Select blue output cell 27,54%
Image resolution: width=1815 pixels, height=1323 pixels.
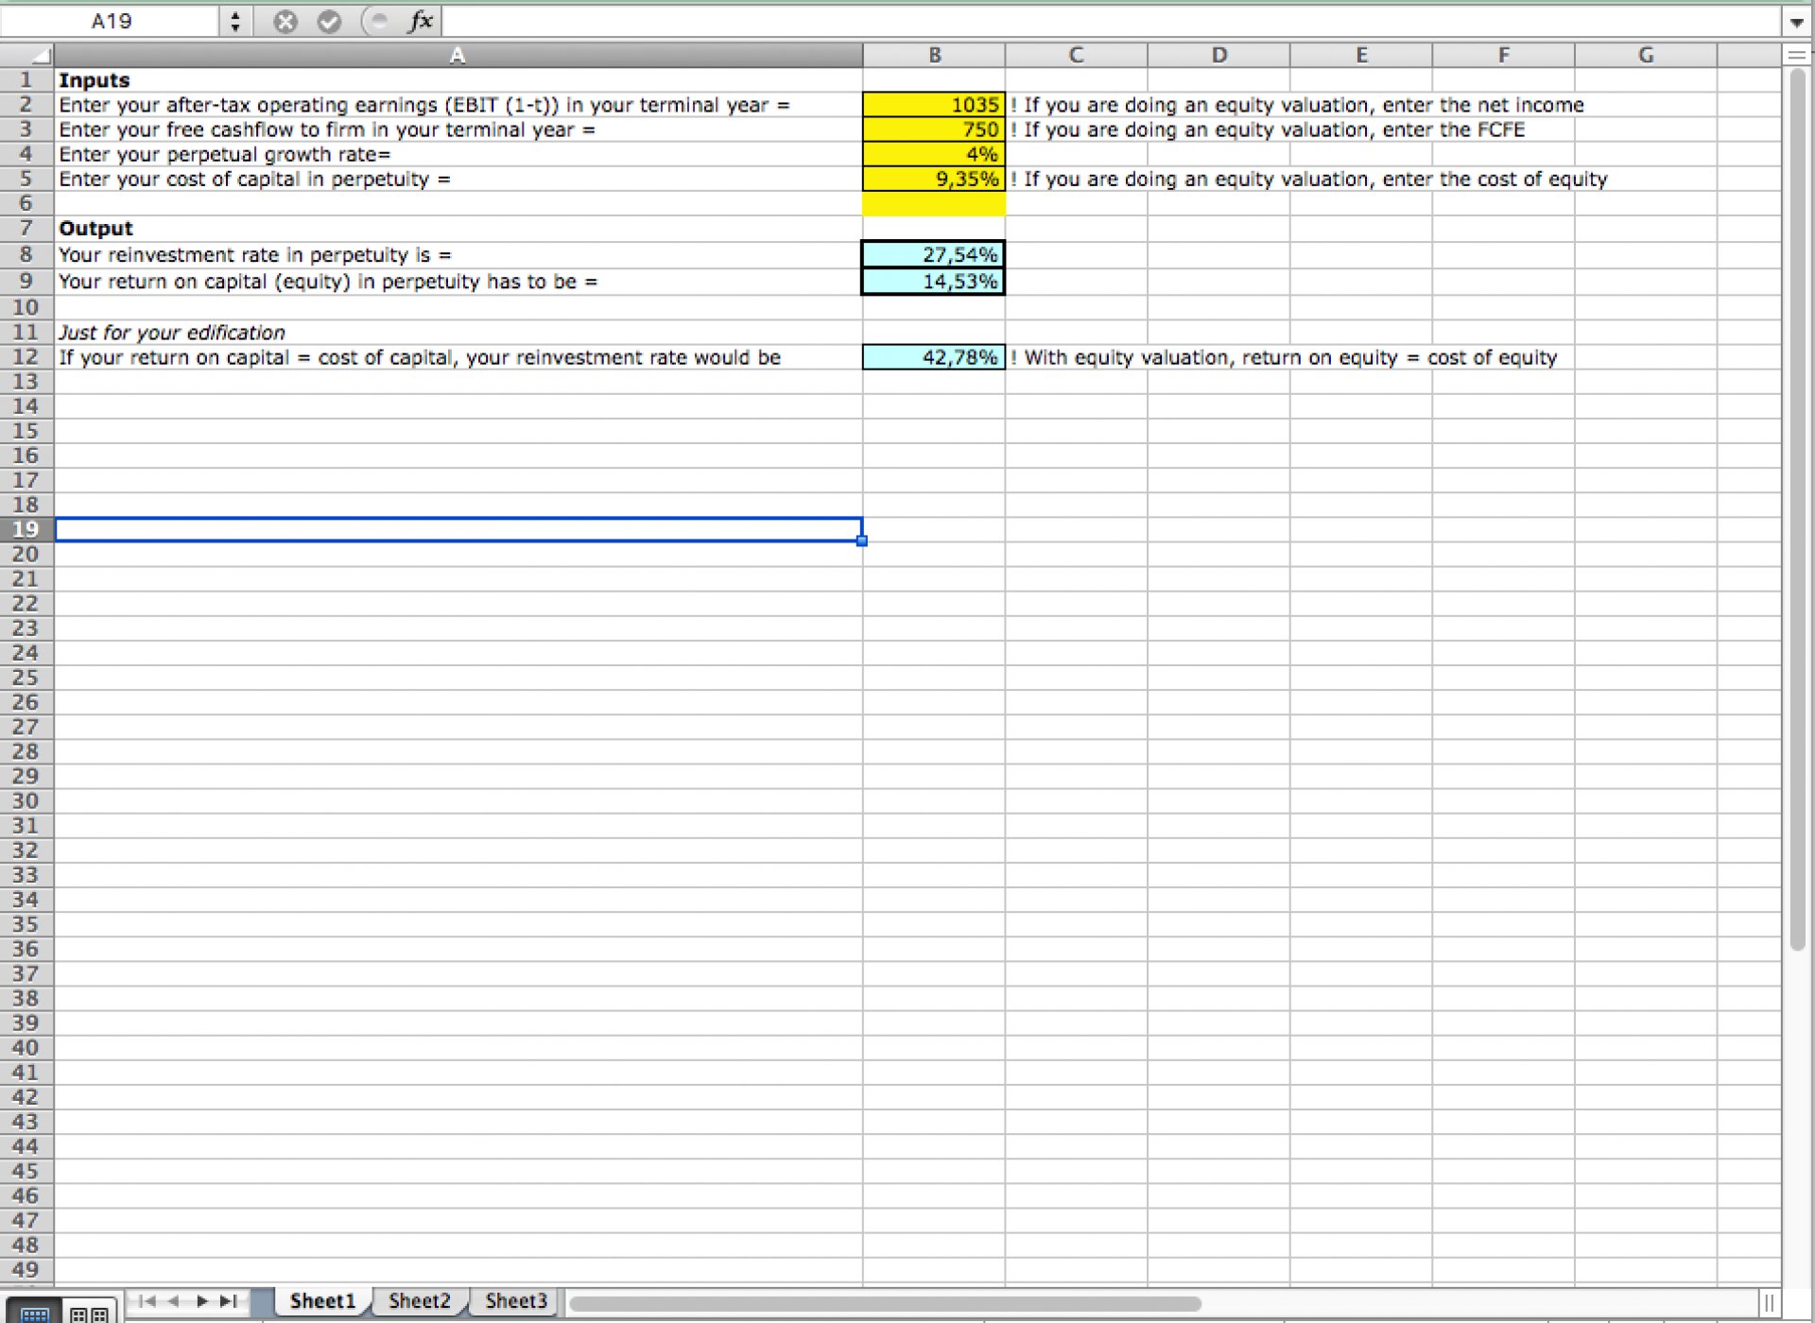tap(934, 254)
